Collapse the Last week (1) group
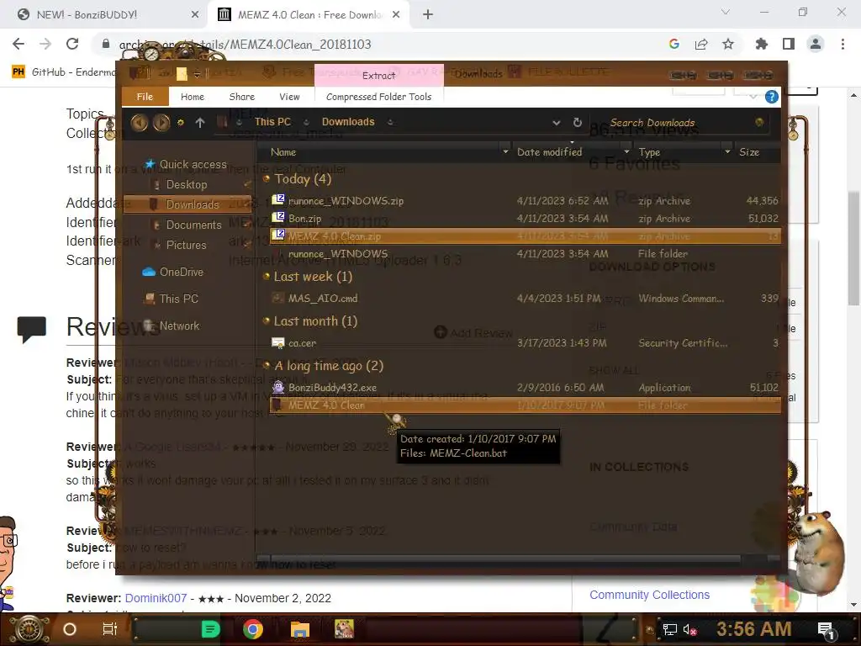Screen dimensions: 861x646 pos(267,276)
